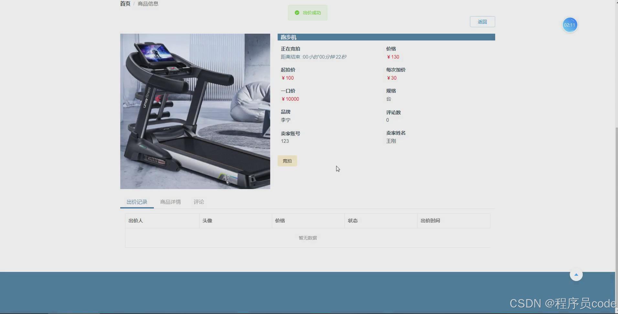Image resolution: width=618 pixels, height=314 pixels.
Task: Click the 评论数 label
Action: tap(393, 112)
